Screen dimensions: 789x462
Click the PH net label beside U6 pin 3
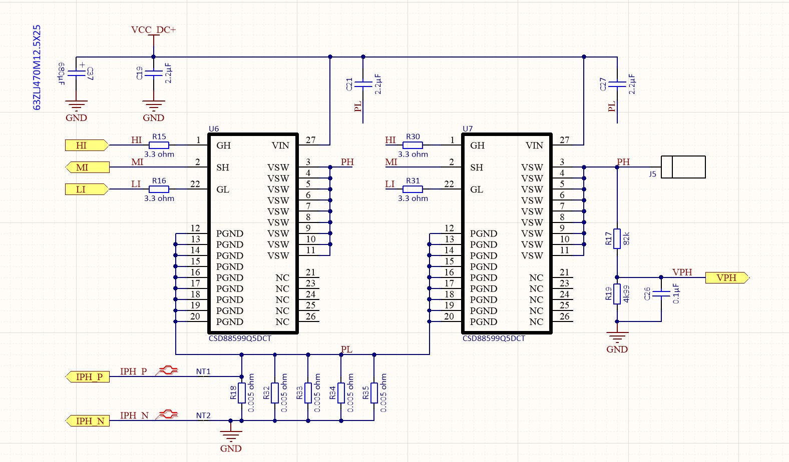tap(347, 162)
